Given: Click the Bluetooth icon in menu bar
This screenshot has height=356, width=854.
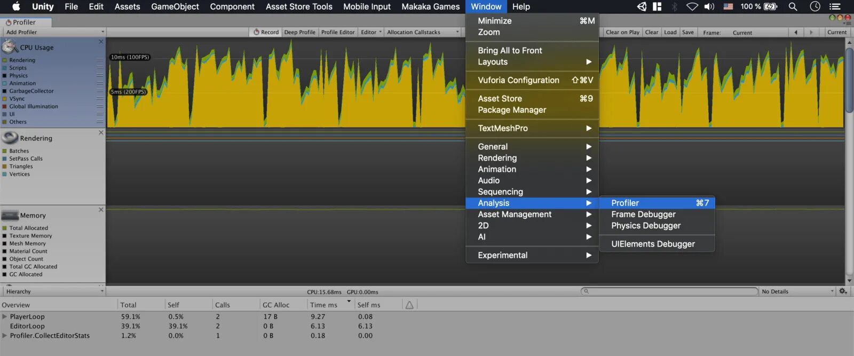Looking at the screenshot, I should 675,6.
